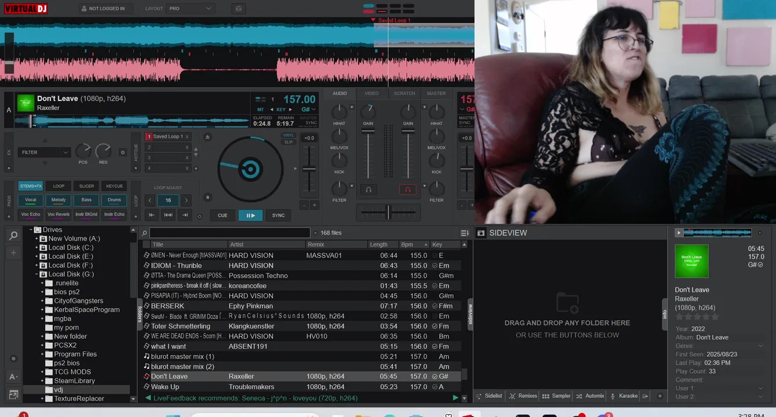Click deck A pitch slider
This screenshot has height=417, width=776.
pos(309,169)
